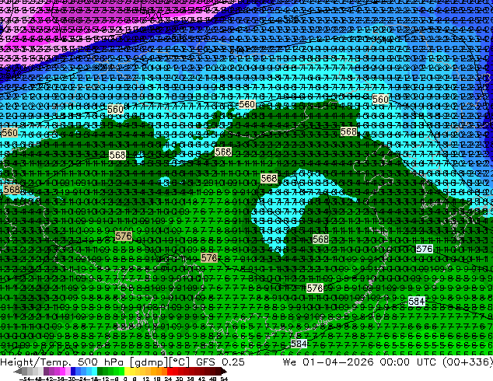This screenshot has height=381, width=493.
Task: Click the 'Height/Temp. 500 hPa' caption text
Action: pyautogui.click(x=61, y=362)
